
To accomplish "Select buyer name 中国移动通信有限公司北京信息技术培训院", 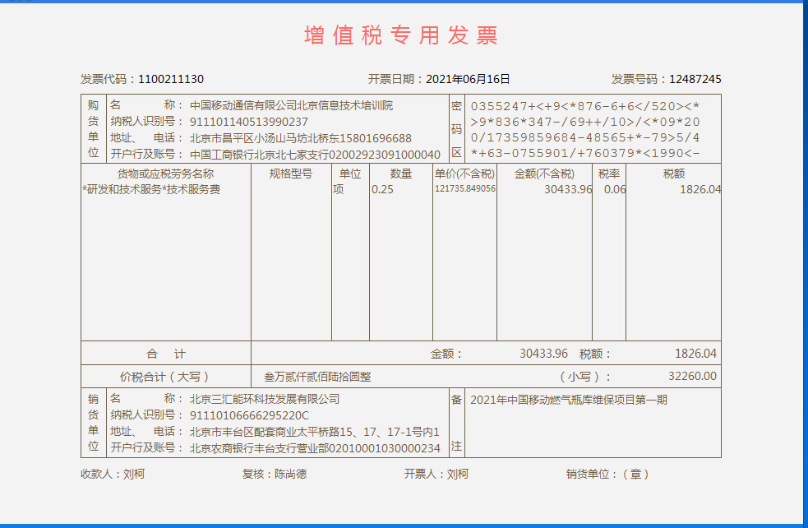I will [x=291, y=105].
